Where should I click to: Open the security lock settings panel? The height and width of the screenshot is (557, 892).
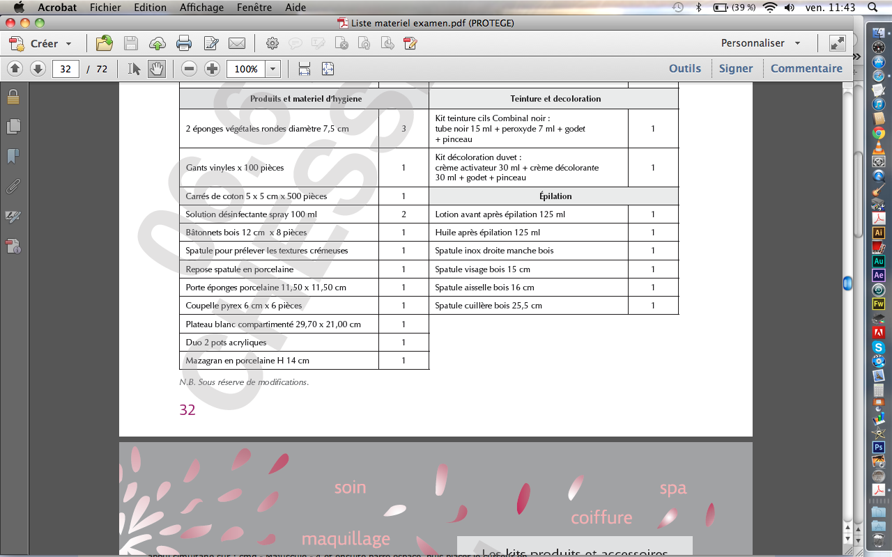click(x=13, y=96)
